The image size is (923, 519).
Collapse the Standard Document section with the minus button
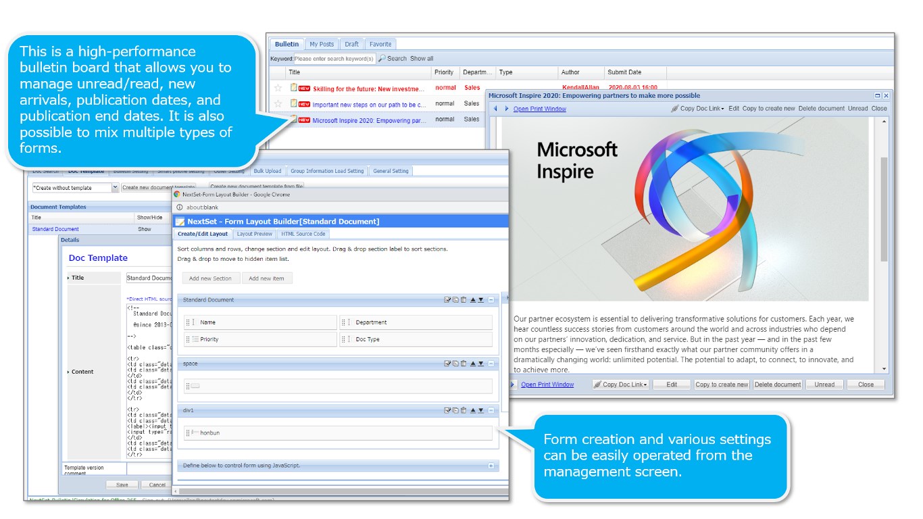[x=491, y=300]
